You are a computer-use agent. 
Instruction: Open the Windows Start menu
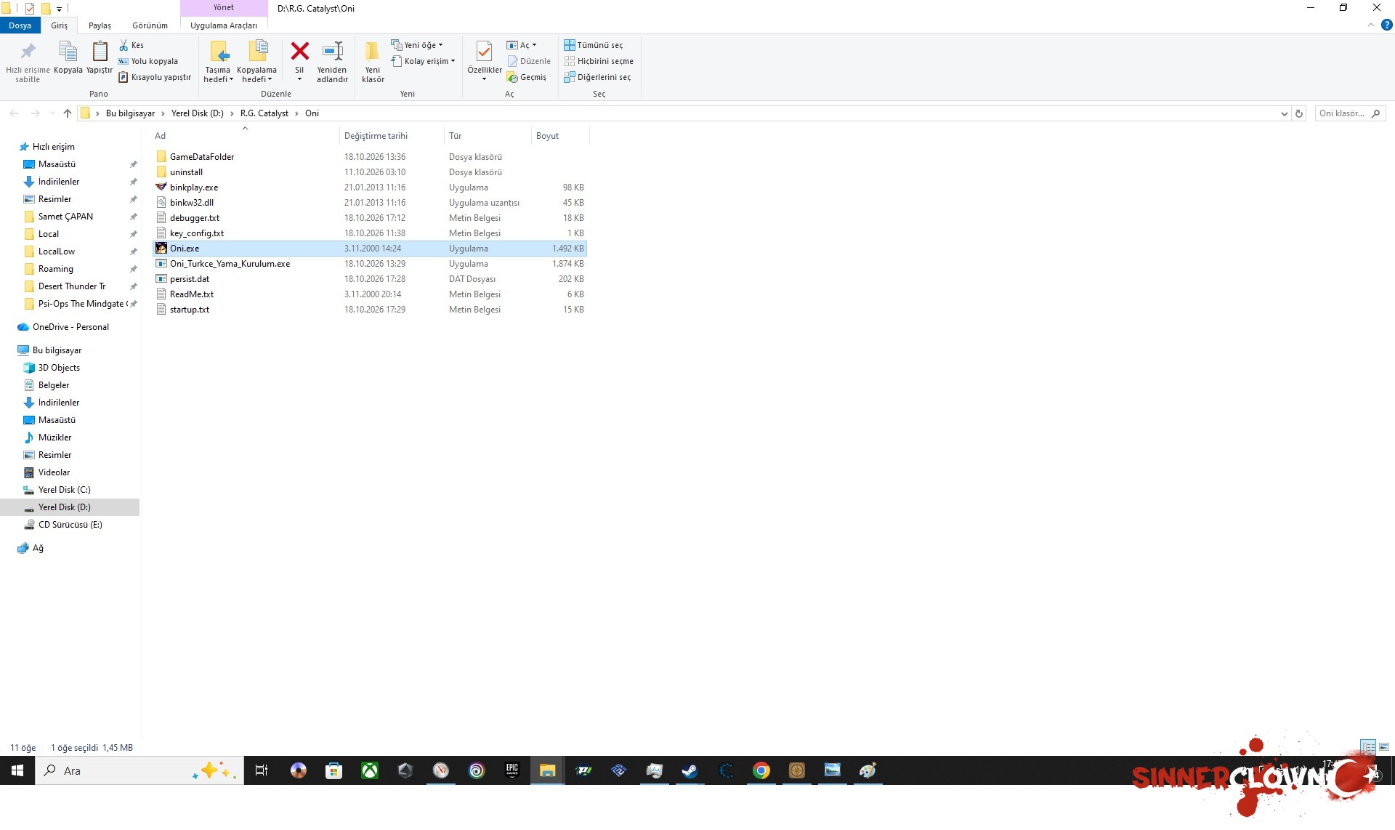pos(17,770)
